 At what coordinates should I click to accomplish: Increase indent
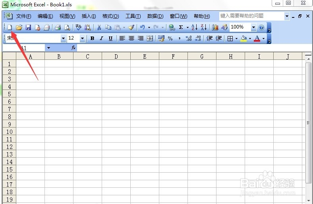coord(218,38)
